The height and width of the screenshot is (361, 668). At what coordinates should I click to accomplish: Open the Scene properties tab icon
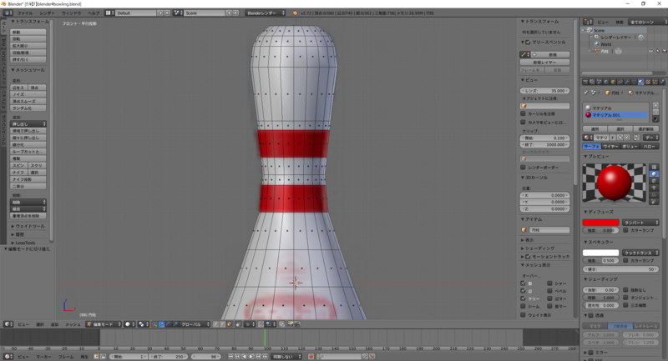[599, 82]
